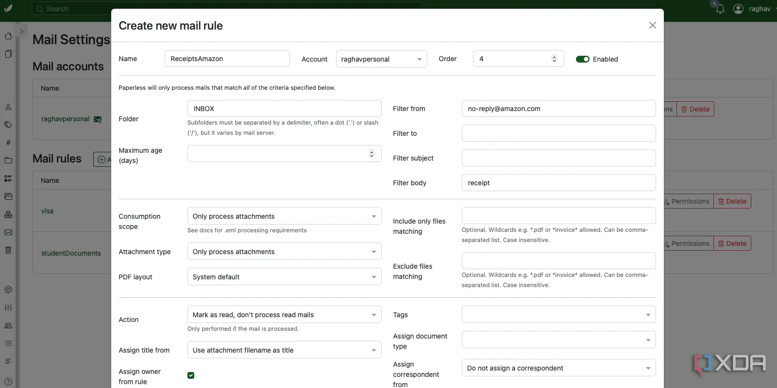Open the Account raghavpersonal dropdown

[x=381, y=59]
